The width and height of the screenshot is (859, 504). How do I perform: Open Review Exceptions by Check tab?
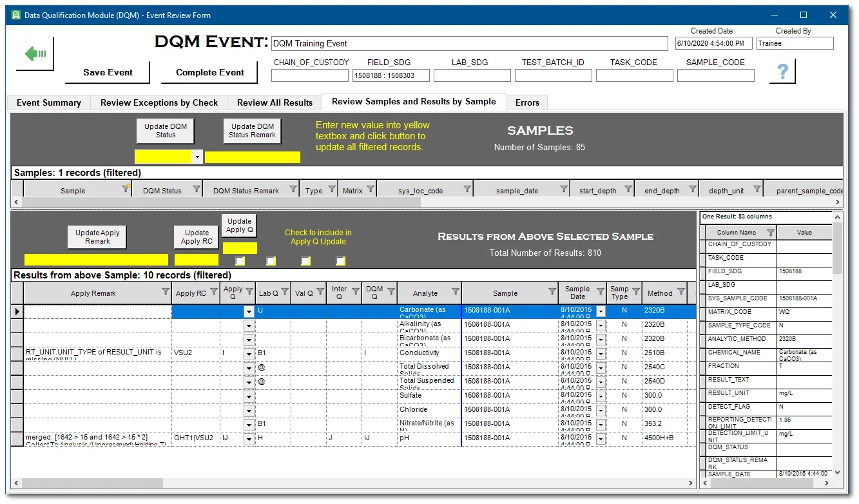pos(159,102)
